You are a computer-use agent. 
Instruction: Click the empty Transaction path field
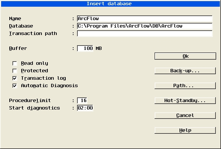[x=145, y=34]
